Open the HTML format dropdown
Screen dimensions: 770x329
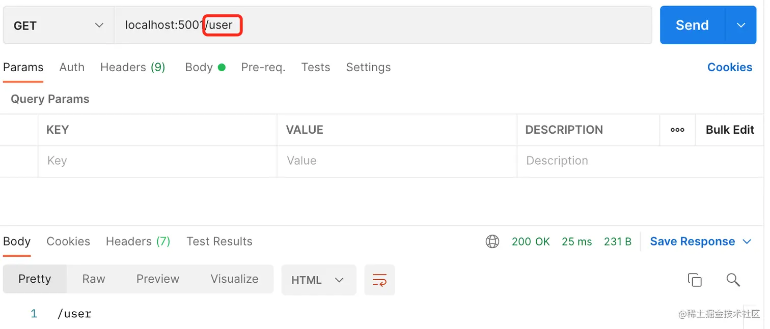coord(318,280)
